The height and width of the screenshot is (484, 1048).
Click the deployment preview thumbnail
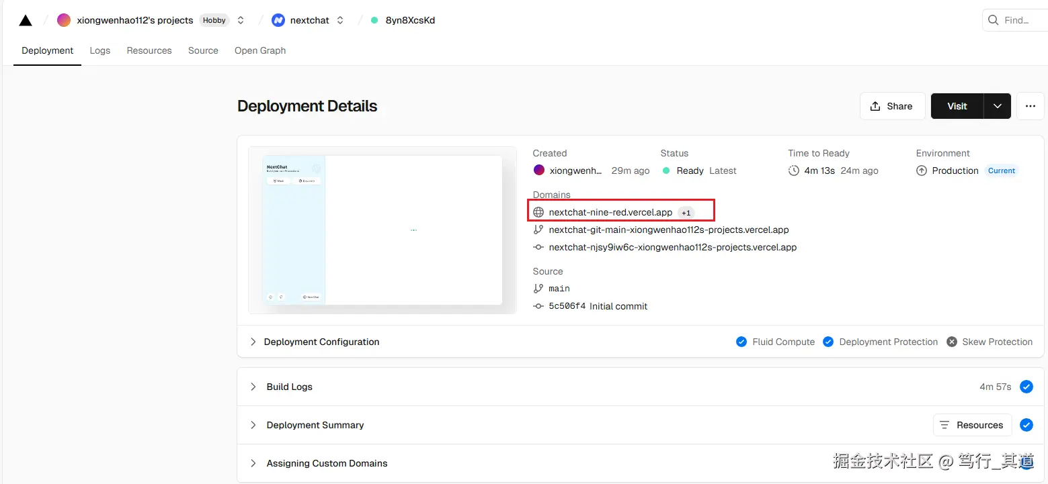tap(382, 230)
